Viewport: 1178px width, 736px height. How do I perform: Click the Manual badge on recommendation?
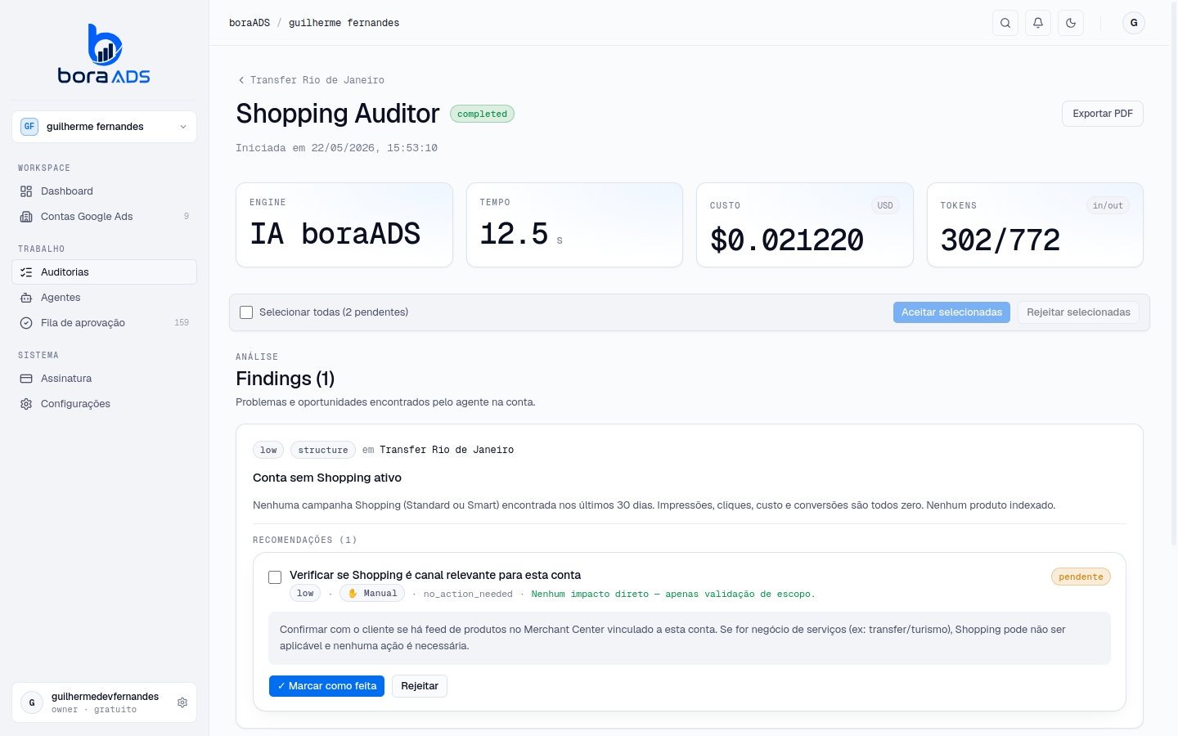pos(372,594)
